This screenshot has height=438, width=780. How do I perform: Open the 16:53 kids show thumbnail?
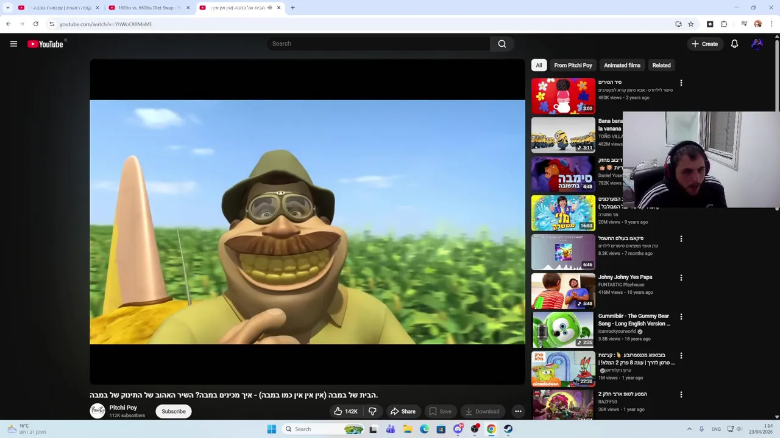tap(563, 212)
